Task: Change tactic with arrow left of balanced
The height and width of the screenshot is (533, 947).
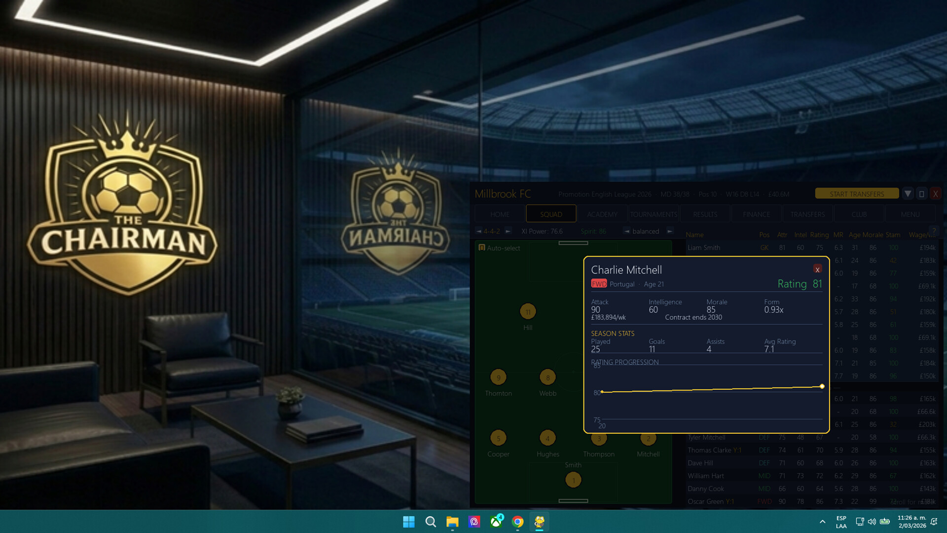Action: point(626,231)
